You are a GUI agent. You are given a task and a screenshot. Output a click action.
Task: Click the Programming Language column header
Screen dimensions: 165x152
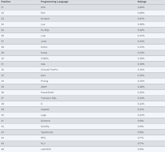tap(54, 2)
